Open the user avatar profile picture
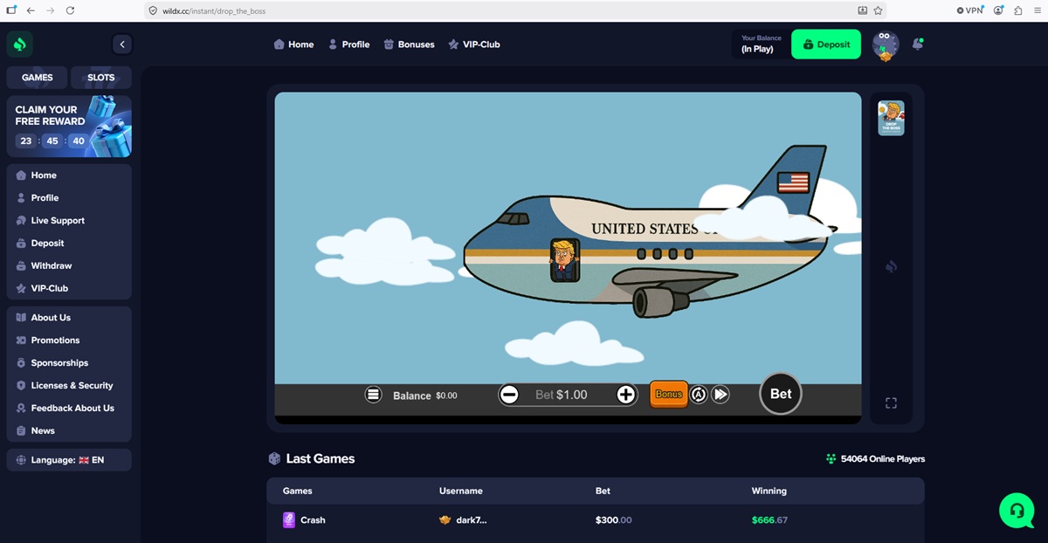This screenshot has width=1048, height=543. coord(886,45)
